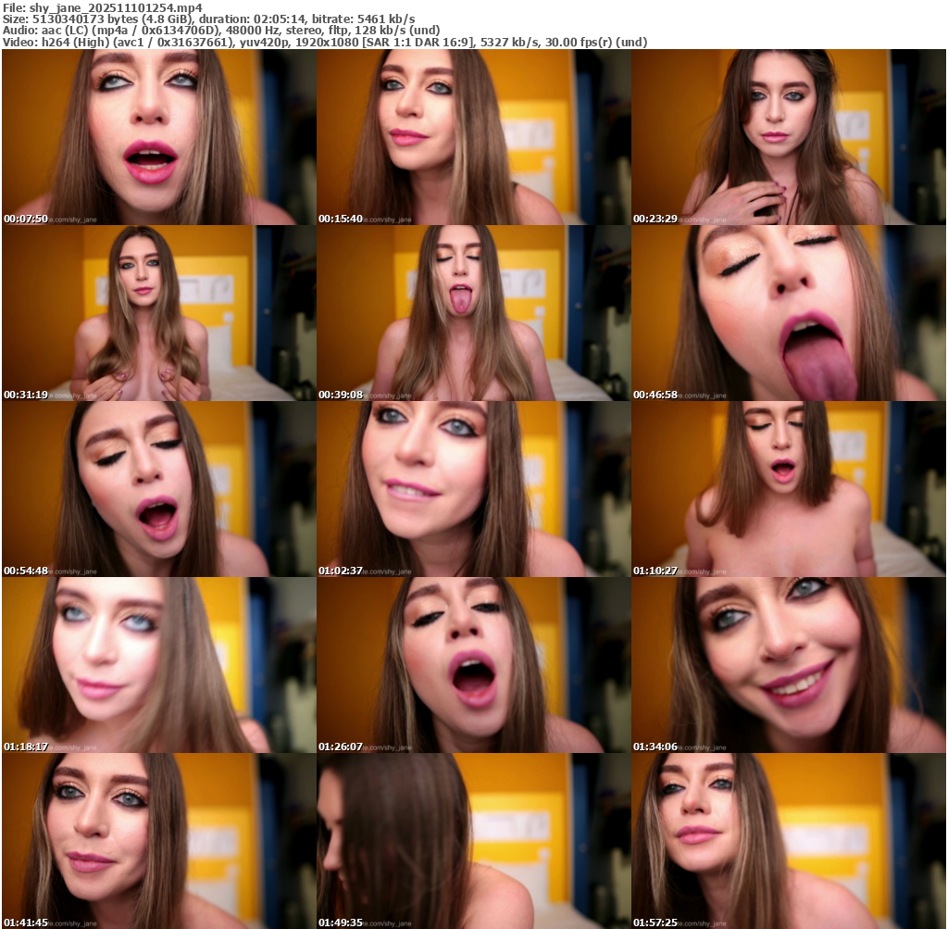948x929 pixels.
Task: Click the thumbnail at timestamp 00:07:50
Action: click(158, 137)
